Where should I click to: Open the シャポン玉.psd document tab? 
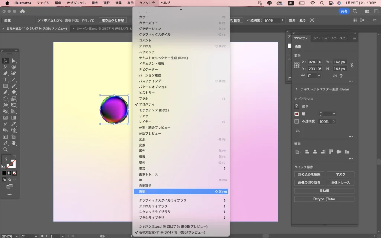pyautogui.click(x=102, y=28)
